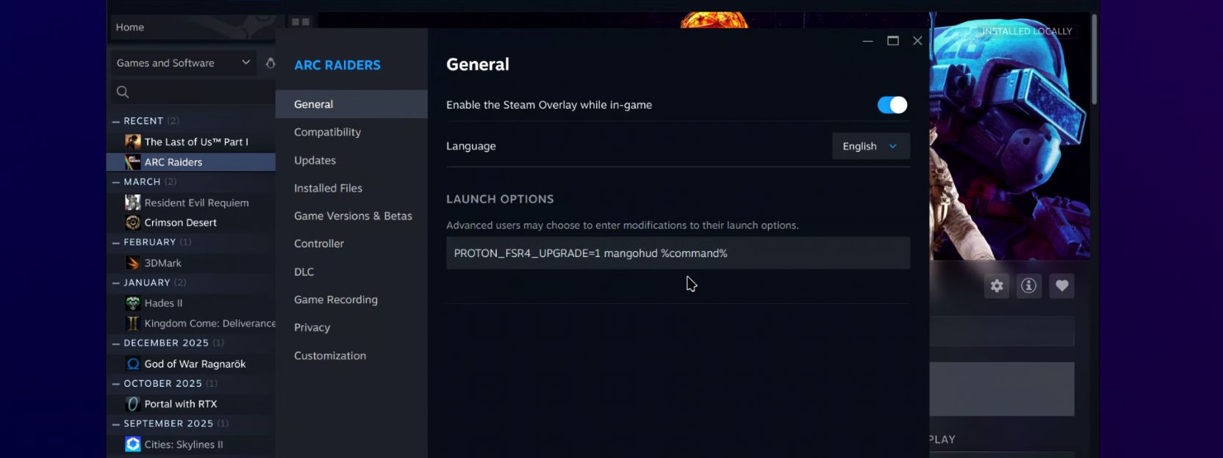Click the Kingdom Come: Deliverance icon
The height and width of the screenshot is (458, 1223).
pos(133,323)
